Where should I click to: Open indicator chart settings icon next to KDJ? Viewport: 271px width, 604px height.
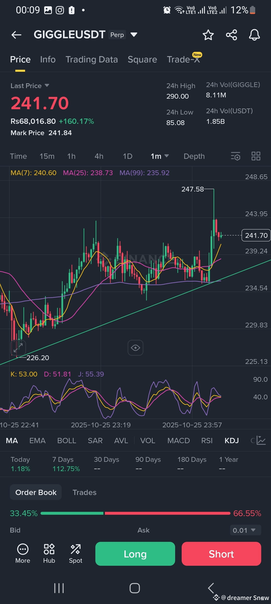pyautogui.click(x=261, y=440)
